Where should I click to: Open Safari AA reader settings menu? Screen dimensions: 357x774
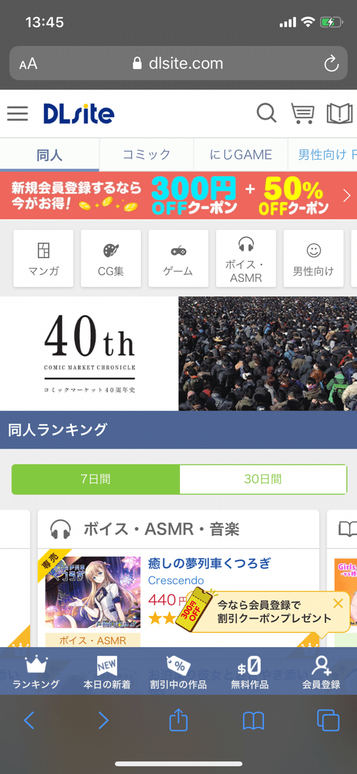coord(28,64)
